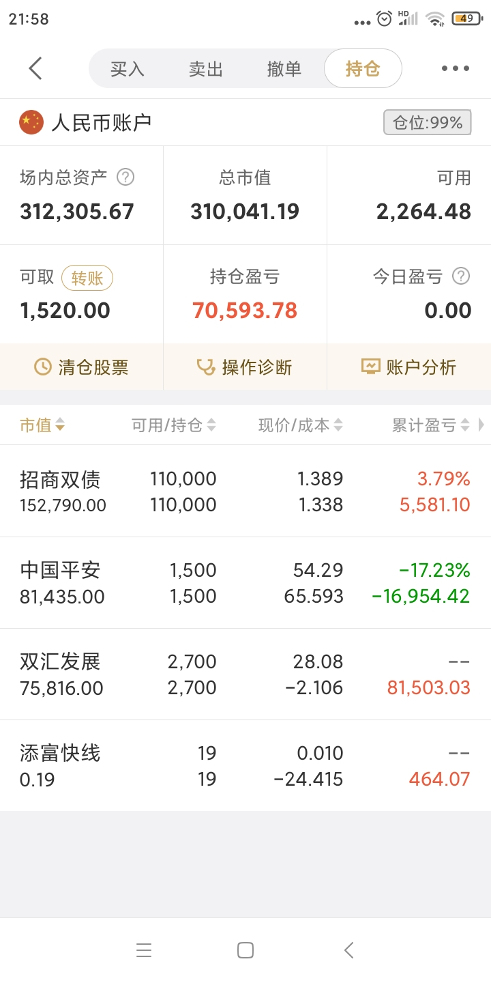Open the 撤单 tab
This screenshot has height=983, width=491.
coord(284,69)
